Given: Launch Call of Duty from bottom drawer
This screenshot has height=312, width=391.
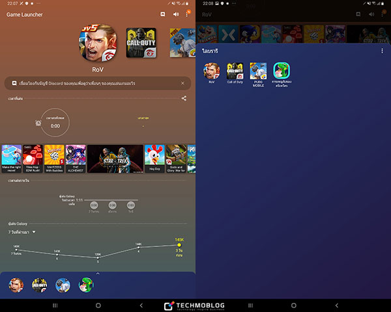Looking at the screenshot, I should click(x=39, y=285).
